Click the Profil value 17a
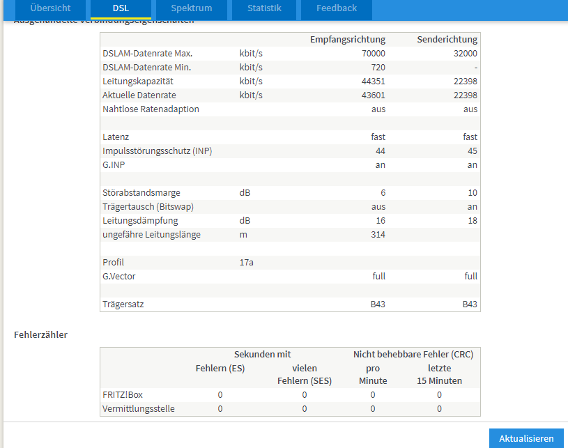The image size is (568, 448). 246,263
